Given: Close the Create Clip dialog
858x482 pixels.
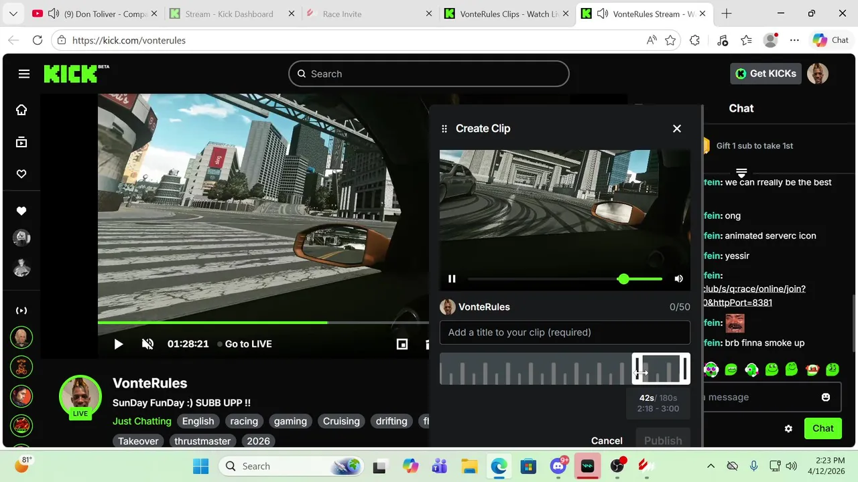Looking at the screenshot, I should (x=677, y=129).
